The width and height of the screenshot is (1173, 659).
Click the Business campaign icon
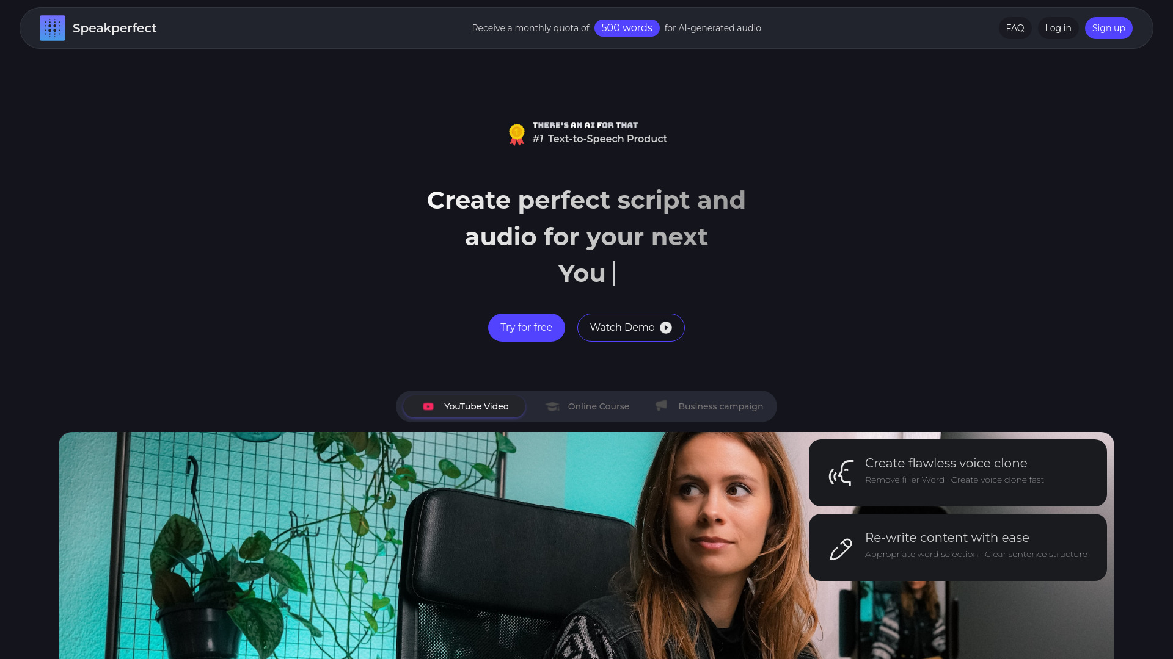[x=660, y=406]
